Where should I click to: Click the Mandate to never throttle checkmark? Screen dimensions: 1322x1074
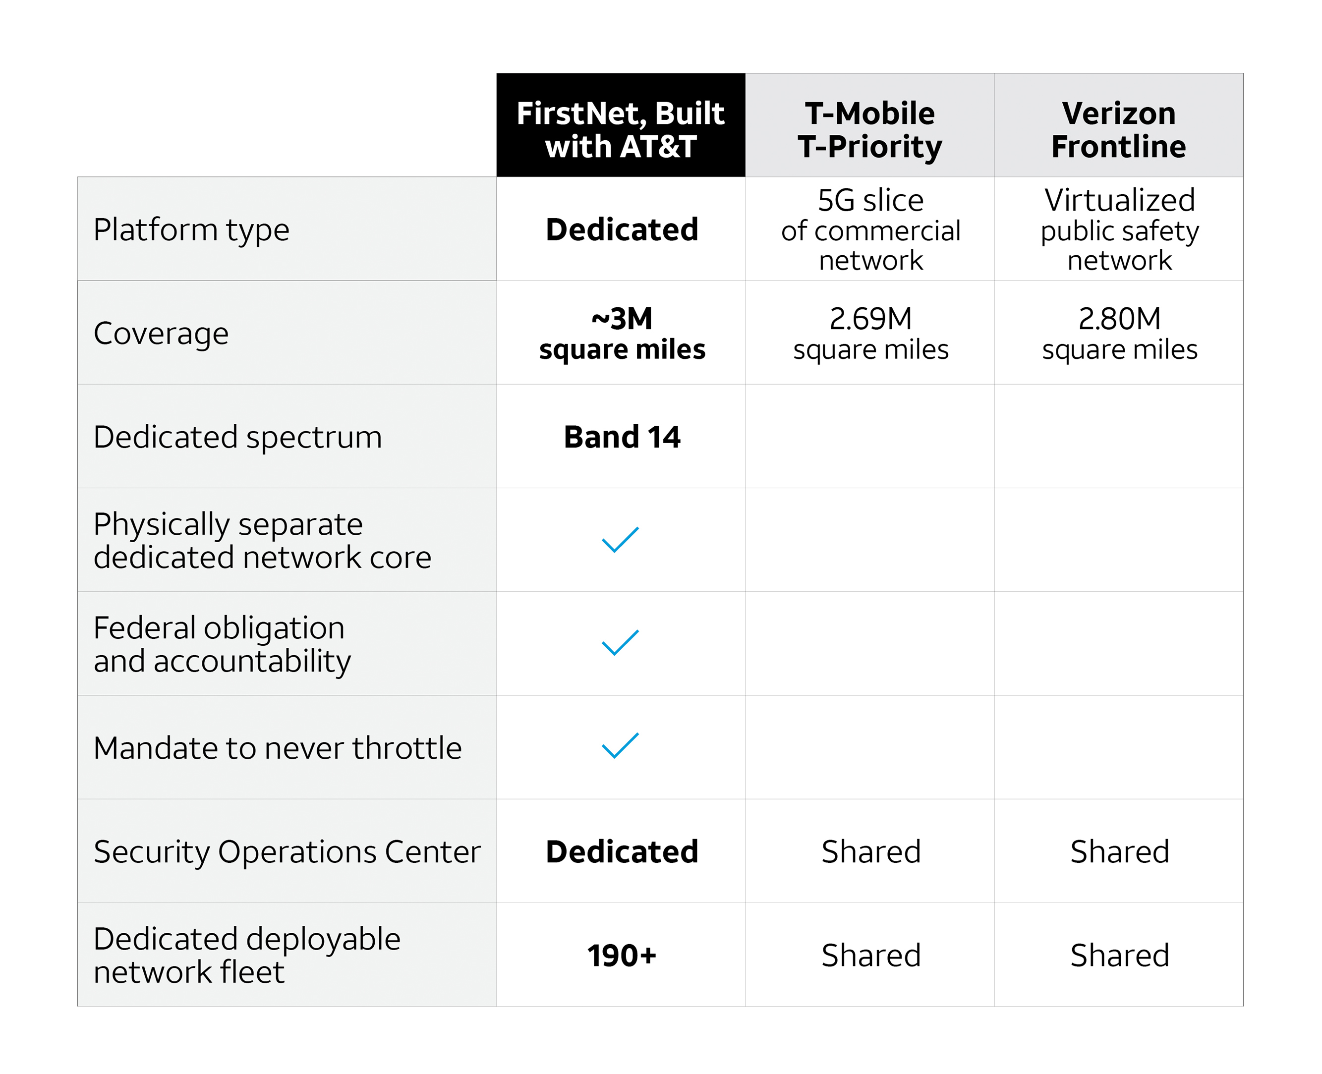620,746
